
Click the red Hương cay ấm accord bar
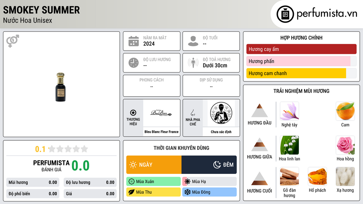(301, 49)
